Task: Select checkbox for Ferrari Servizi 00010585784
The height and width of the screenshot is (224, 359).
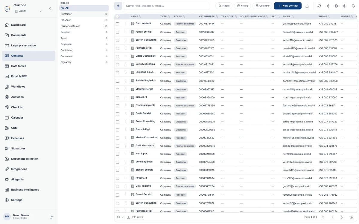Action: click(x=118, y=32)
